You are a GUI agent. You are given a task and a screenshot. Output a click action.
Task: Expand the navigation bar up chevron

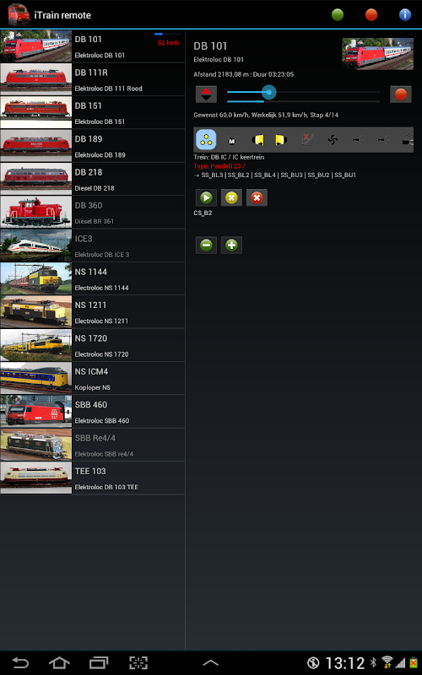pyautogui.click(x=210, y=663)
